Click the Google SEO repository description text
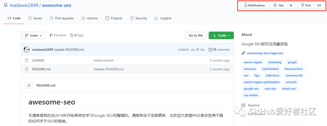Screen dimensions: 327x126 [264, 44]
